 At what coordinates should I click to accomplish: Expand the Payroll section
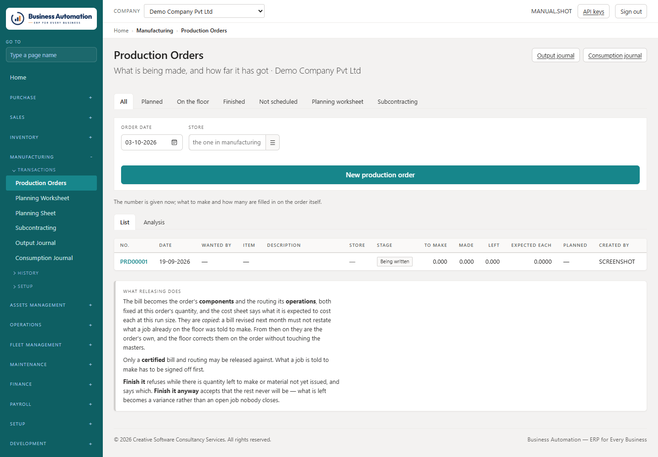coord(51,404)
